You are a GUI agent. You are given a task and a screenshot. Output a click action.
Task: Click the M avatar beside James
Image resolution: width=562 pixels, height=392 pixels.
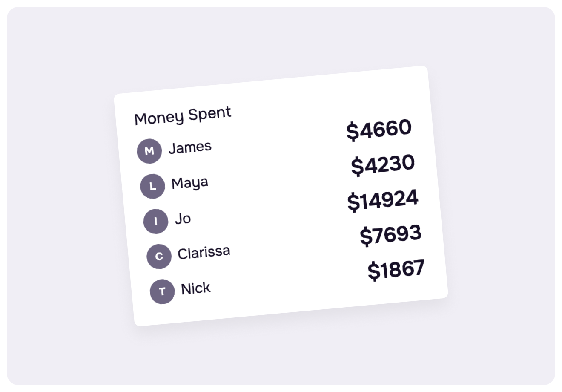tap(149, 151)
